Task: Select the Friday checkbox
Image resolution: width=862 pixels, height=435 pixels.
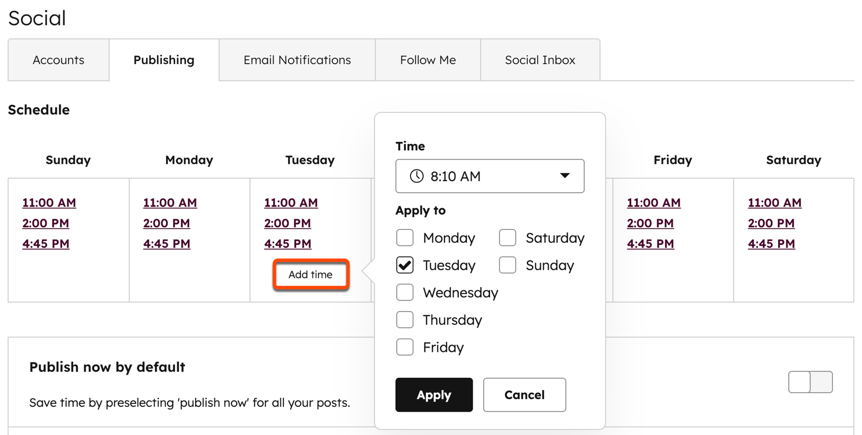Action: pos(405,347)
